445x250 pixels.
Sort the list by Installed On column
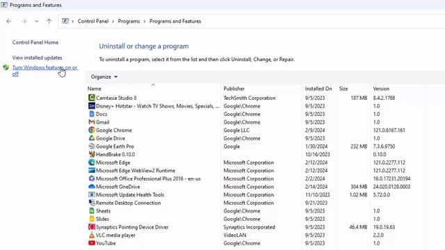[319, 89]
